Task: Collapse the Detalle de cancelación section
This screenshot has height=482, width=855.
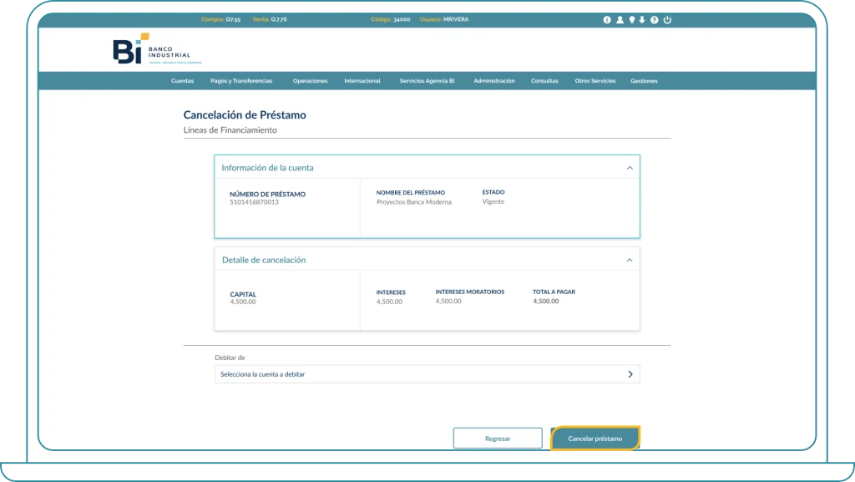Action: [630, 260]
